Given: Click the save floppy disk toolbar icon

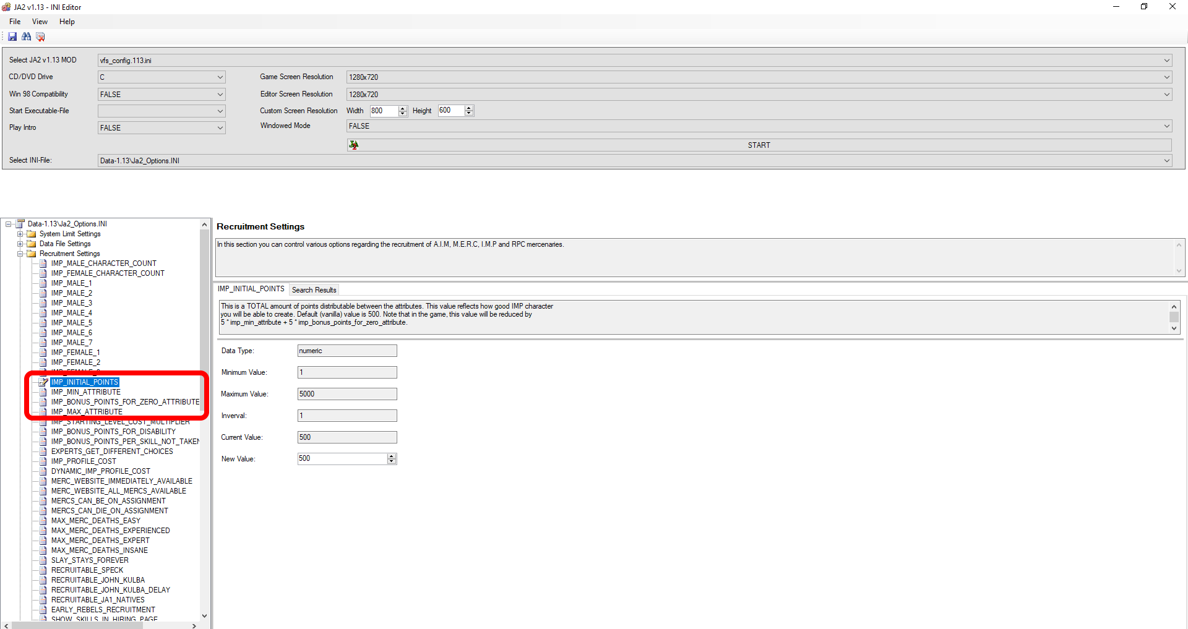Looking at the screenshot, I should [12, 37].
